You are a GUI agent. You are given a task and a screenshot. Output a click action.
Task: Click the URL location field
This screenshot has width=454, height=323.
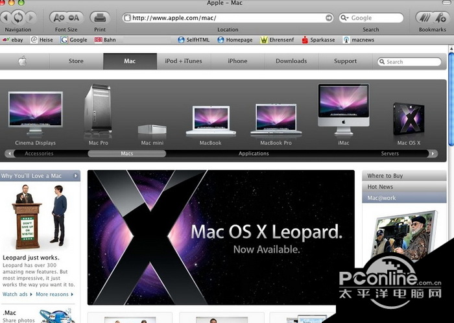228,18
